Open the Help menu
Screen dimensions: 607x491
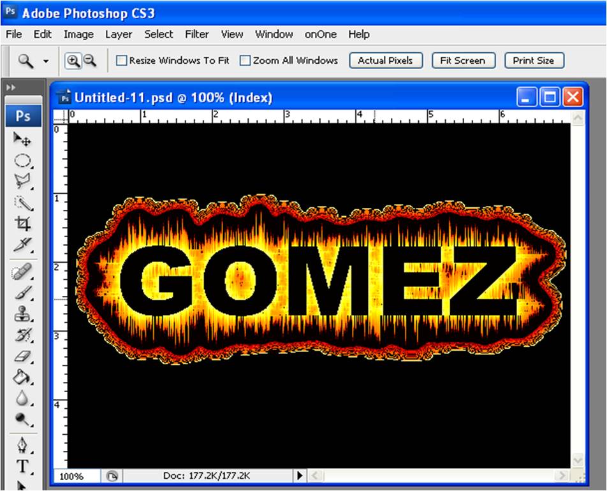point(359,34)
